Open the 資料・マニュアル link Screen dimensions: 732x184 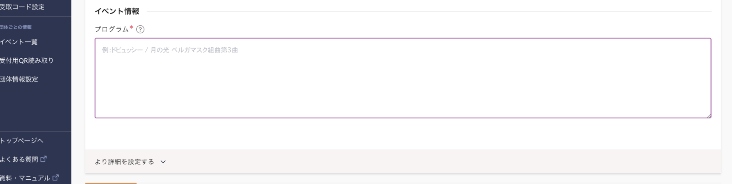tap(25, 178)
